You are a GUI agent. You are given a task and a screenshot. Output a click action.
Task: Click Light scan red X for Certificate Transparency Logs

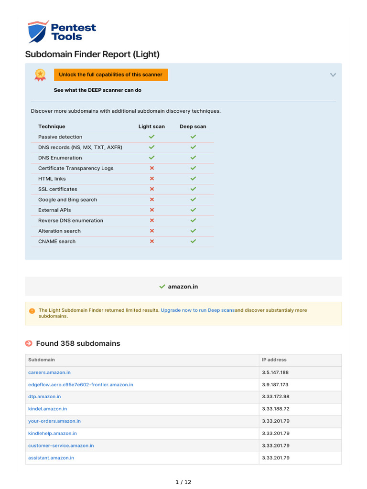[x=152, y=168]
